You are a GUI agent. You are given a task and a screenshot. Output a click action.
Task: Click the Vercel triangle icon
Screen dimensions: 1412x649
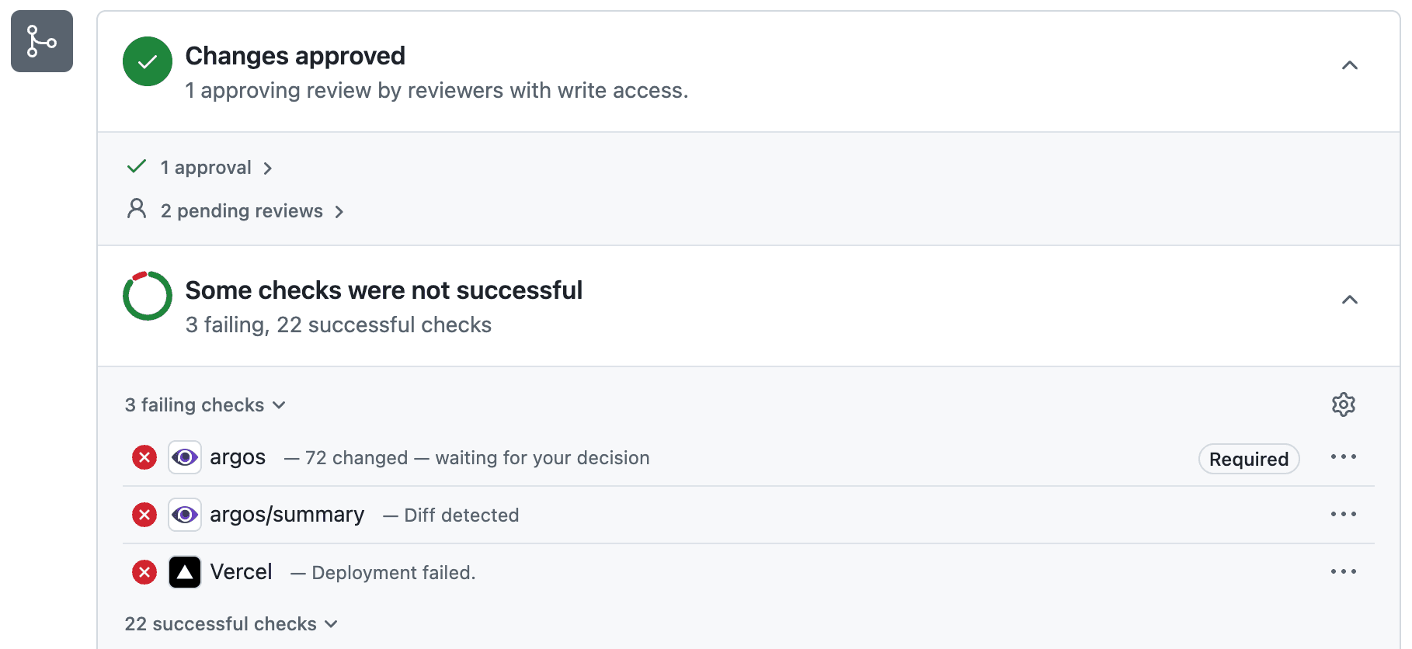(x=185, y=572)
